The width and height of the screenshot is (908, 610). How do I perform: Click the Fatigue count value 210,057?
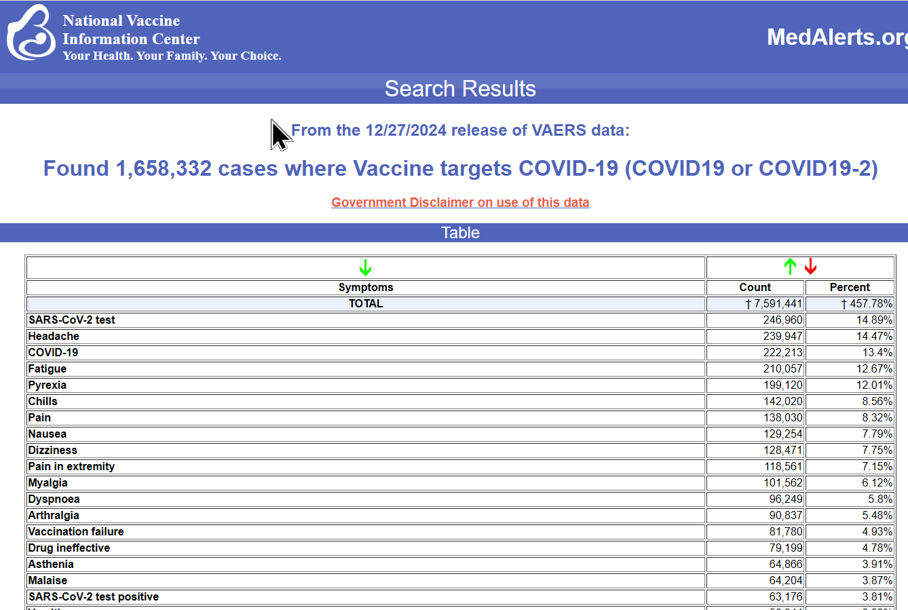[x=782, y=368]
